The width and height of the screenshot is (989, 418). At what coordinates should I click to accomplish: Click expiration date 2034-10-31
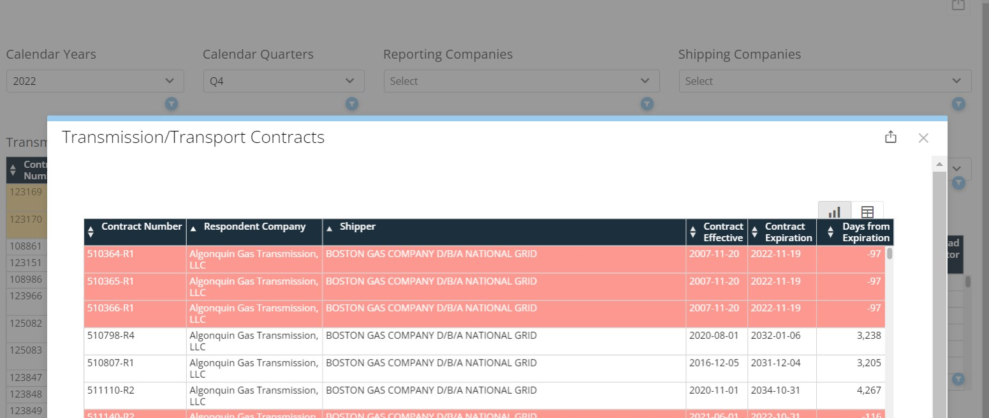pyautogui.click(x=775, y=391)
